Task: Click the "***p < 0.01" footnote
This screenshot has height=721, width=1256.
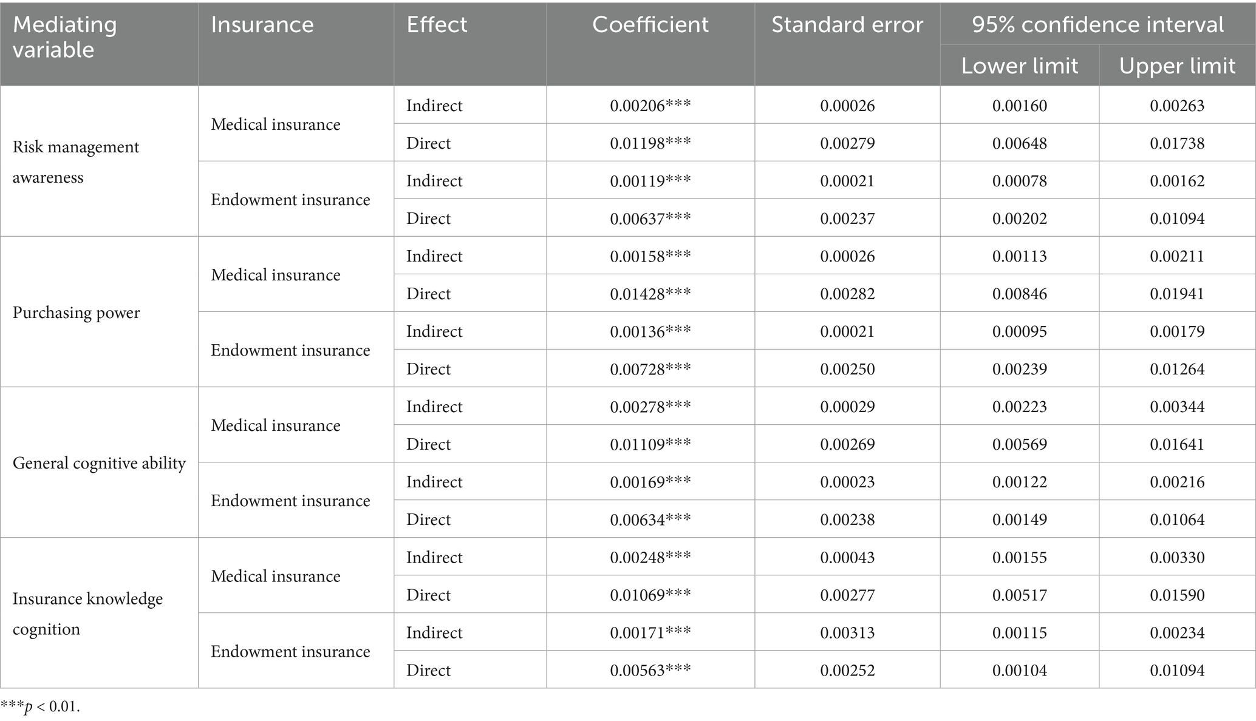Action: coord(40,706)
